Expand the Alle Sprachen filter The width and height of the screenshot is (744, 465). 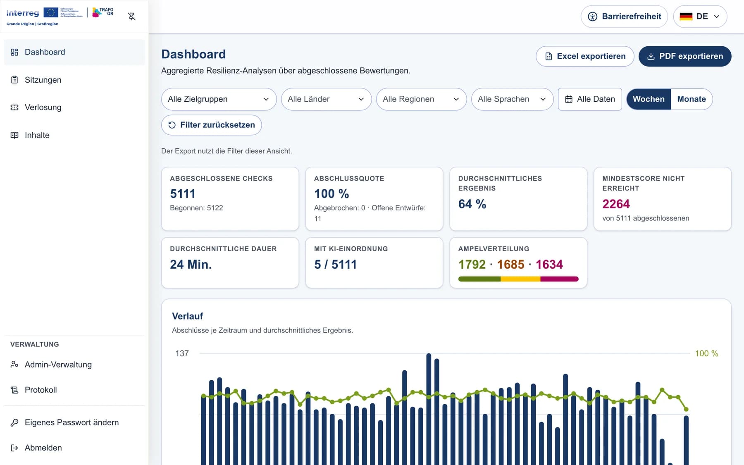(x=512, y=99)
